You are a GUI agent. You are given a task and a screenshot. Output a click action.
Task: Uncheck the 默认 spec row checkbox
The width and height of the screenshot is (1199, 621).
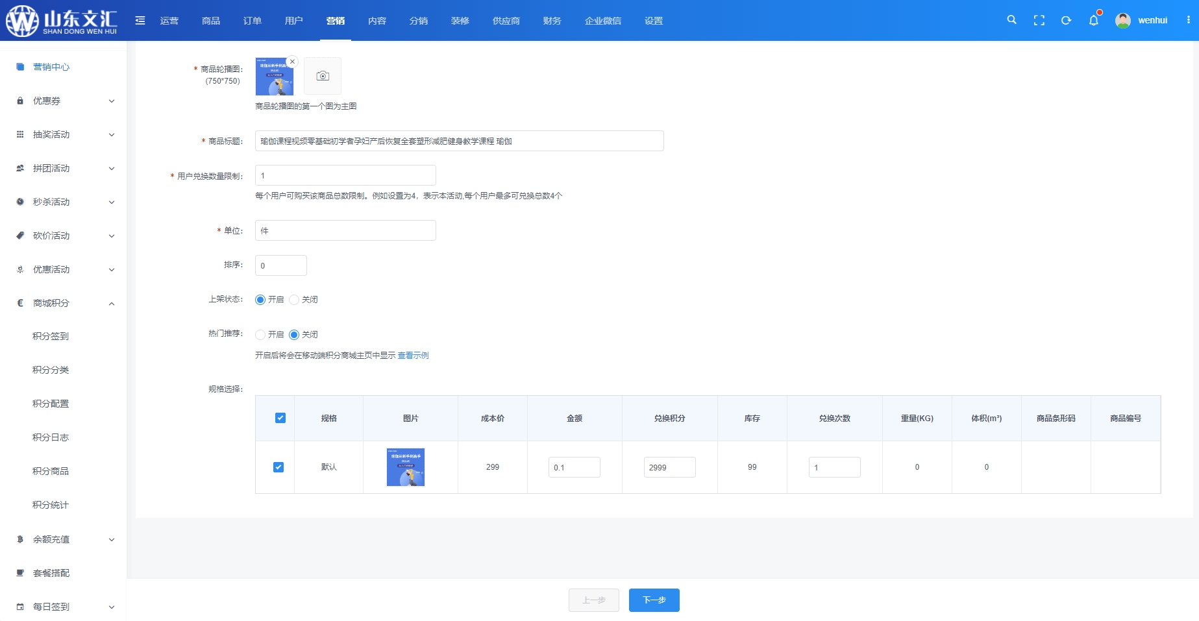click(278, 467)
